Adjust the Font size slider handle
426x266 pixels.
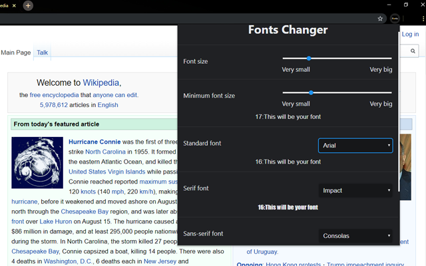[309, 59]
